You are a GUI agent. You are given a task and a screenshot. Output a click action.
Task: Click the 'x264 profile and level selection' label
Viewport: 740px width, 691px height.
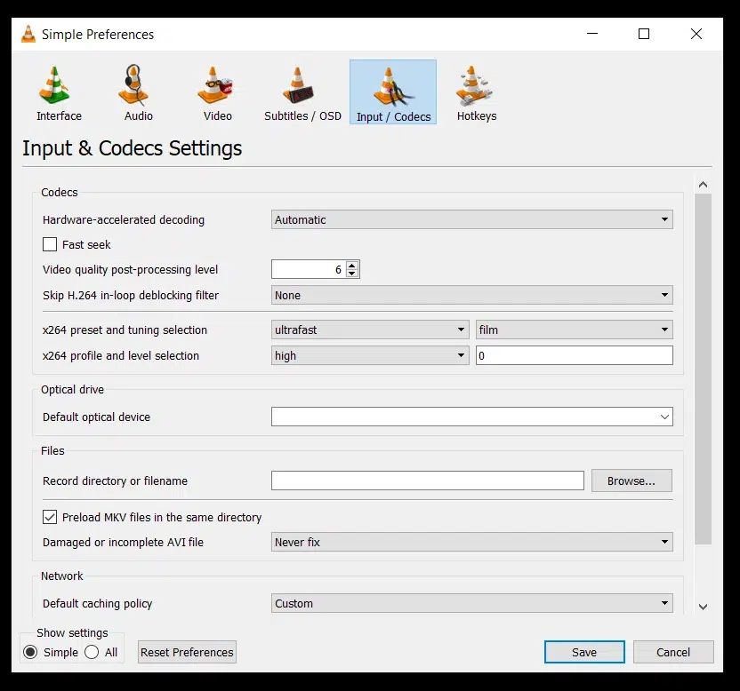pos(121,356)
